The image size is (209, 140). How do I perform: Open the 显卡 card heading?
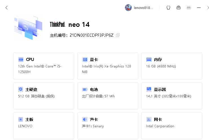pos(94,60)
